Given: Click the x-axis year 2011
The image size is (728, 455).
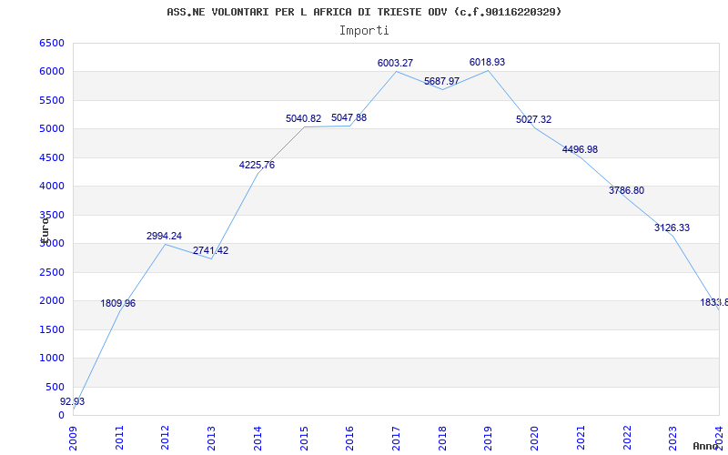Looking at the screenshot, I should [120, 438].
